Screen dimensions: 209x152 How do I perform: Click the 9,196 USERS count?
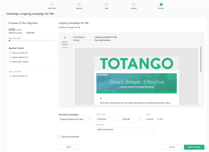coord(15,30)
